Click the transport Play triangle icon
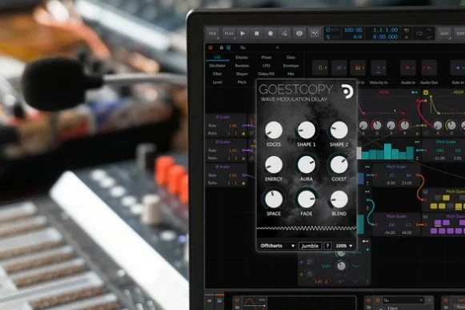This screenshot has height=310, width=465. pos(243,34)
